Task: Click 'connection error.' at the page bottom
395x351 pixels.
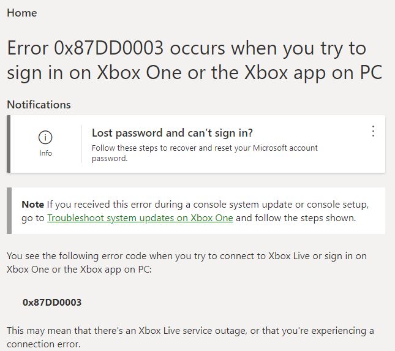Action: pyautogui.click(x=43, y=344)
